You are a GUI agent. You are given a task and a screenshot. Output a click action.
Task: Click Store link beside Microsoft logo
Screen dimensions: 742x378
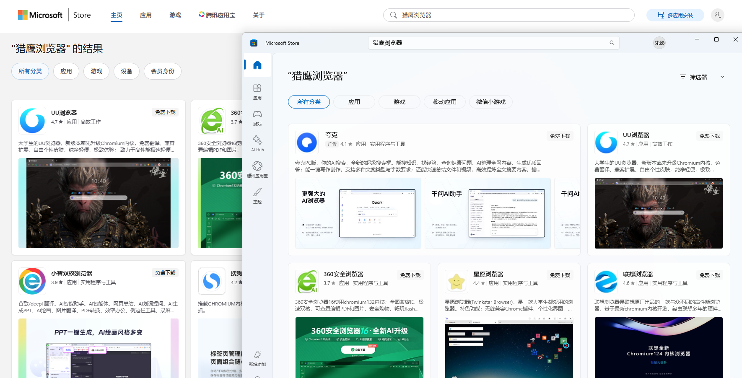(82, 15)
